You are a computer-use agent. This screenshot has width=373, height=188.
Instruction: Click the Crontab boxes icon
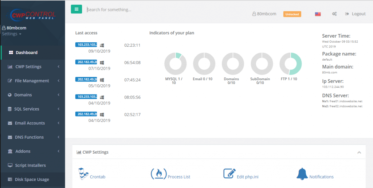83,174
